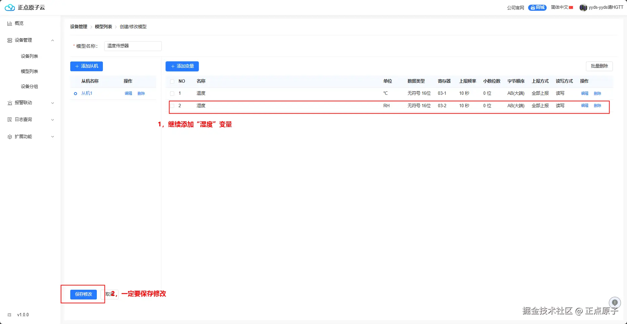Viewport: 627px width, 324px height.
Task: Click 删除 in the 湿度 row
Action: coord(597,106)
